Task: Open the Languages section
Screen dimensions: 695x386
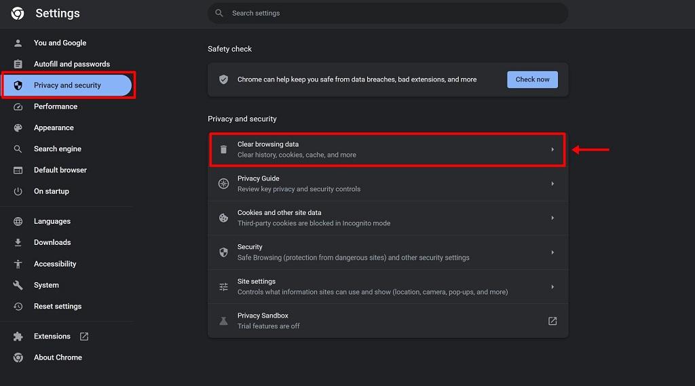Action: click(x=67, y=221)
